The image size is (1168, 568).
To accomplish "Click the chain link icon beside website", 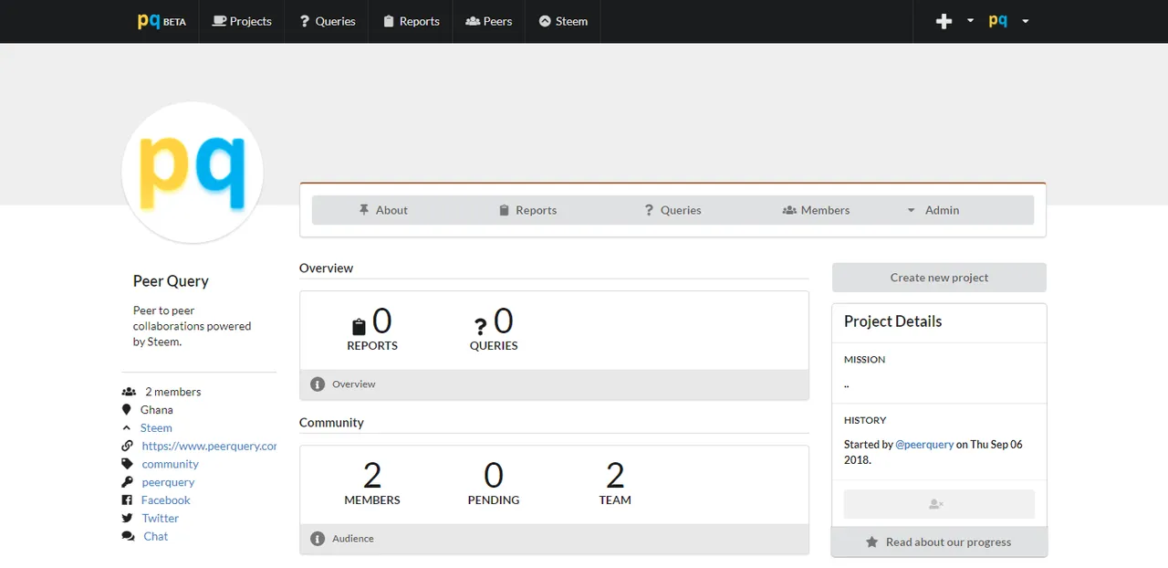I will point(127,447).
